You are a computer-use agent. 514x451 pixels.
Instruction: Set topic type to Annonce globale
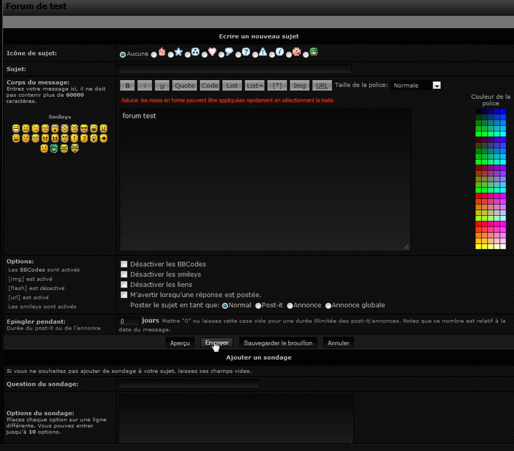point(329,306)
